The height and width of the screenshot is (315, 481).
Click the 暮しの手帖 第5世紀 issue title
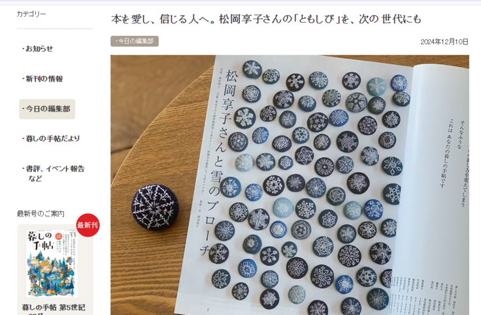[54, 307]
